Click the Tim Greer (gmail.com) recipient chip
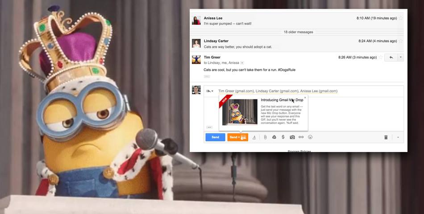This screenshot has height=214, width=424. tap(236, 91)
